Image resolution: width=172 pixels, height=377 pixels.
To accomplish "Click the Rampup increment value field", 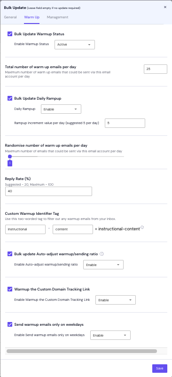I will coord(125,123).
